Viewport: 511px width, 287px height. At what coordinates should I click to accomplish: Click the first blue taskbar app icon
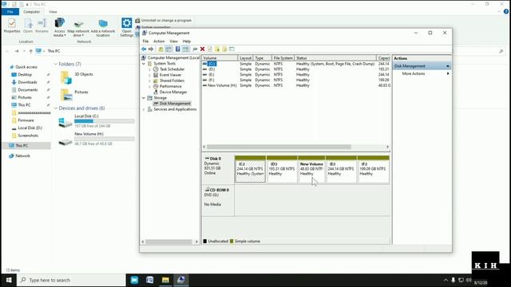[x=134, y=280]
